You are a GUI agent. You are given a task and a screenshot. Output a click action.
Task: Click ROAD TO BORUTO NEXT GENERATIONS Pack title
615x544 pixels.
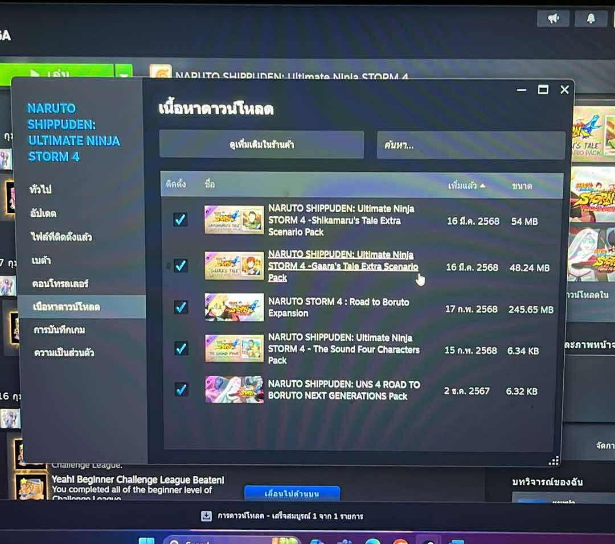(x=344, y=390)
